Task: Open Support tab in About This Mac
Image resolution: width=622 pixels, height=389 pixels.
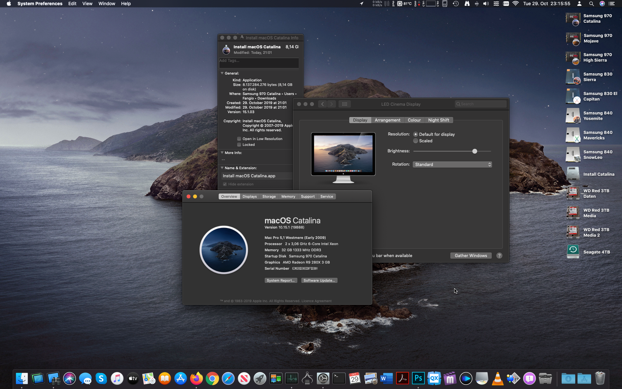Action: point(308,196)
